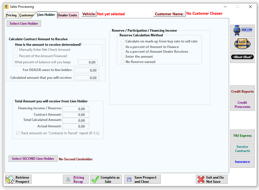Click Fee DEALER owes to lien holder field

point(87,70)
